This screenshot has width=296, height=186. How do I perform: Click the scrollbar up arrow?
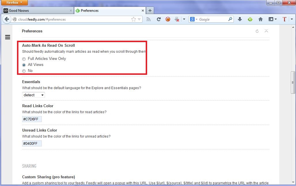tap(293, 27)
